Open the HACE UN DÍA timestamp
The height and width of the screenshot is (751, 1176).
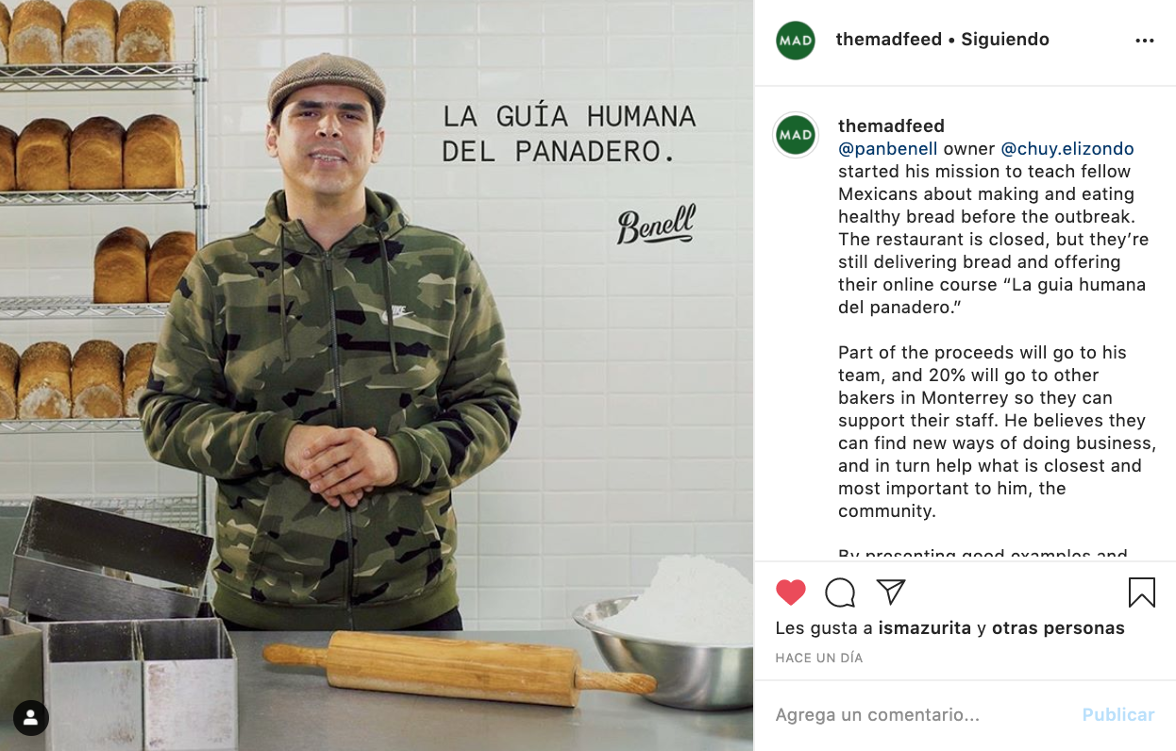tap(819, 659)
